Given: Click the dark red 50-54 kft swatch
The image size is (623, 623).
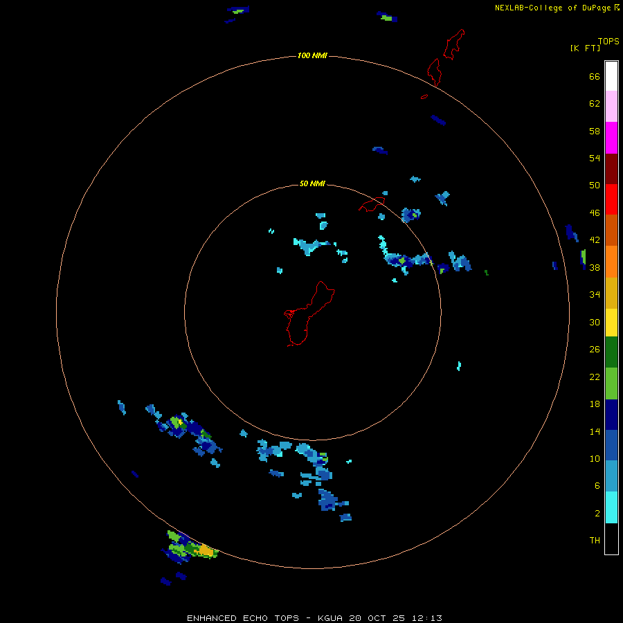Looking at the screenshot, I should 611,168.
